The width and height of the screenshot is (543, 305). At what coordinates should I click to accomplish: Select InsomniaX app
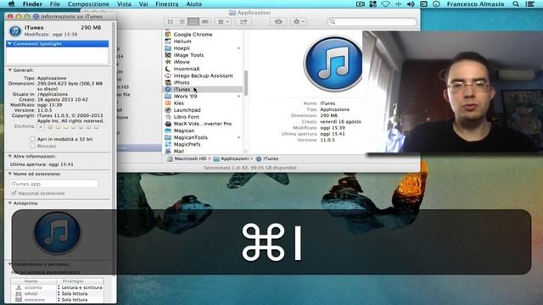tap(187, 69)
